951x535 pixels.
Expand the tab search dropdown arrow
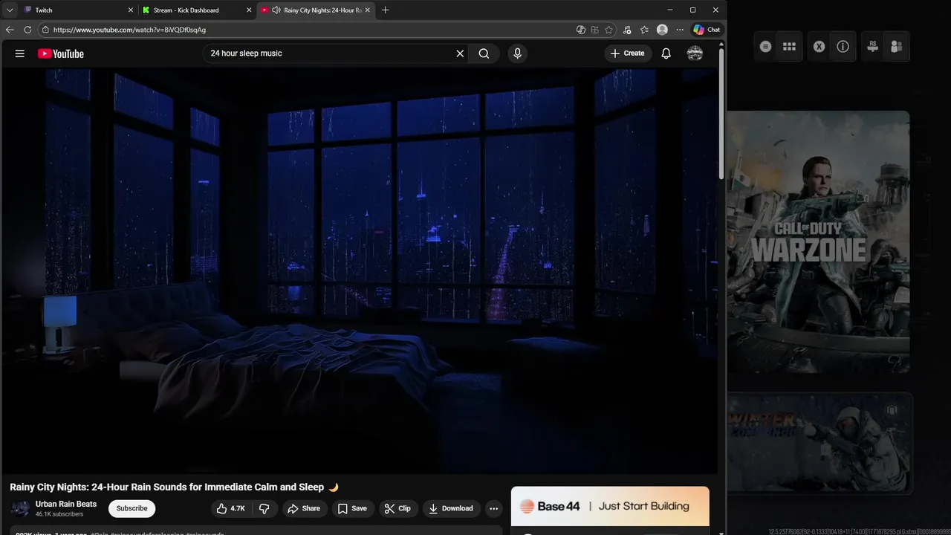10,10
